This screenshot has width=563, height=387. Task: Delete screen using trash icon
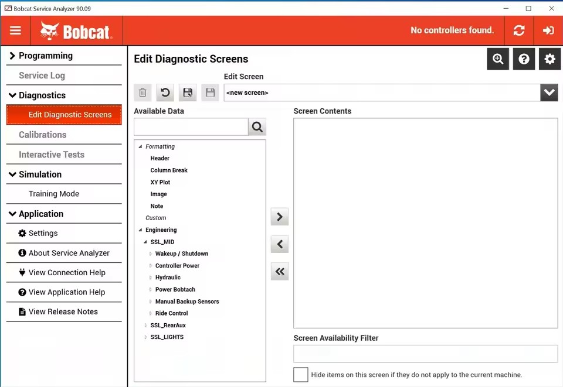[143, 93]
